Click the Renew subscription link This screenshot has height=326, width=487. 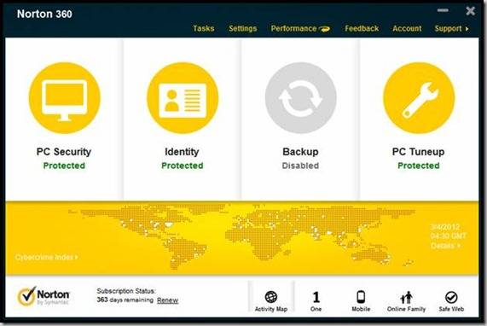167,300
